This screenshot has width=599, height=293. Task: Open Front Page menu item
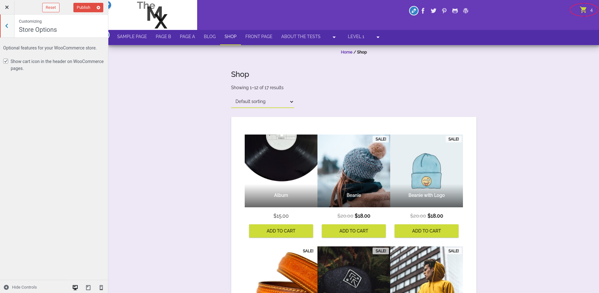pyautogui.click(x=259, y=37)
